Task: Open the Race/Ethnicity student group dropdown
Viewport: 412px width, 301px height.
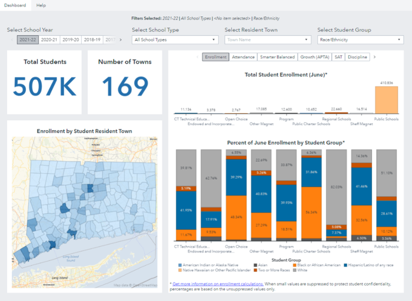Action: click(360, 40)
